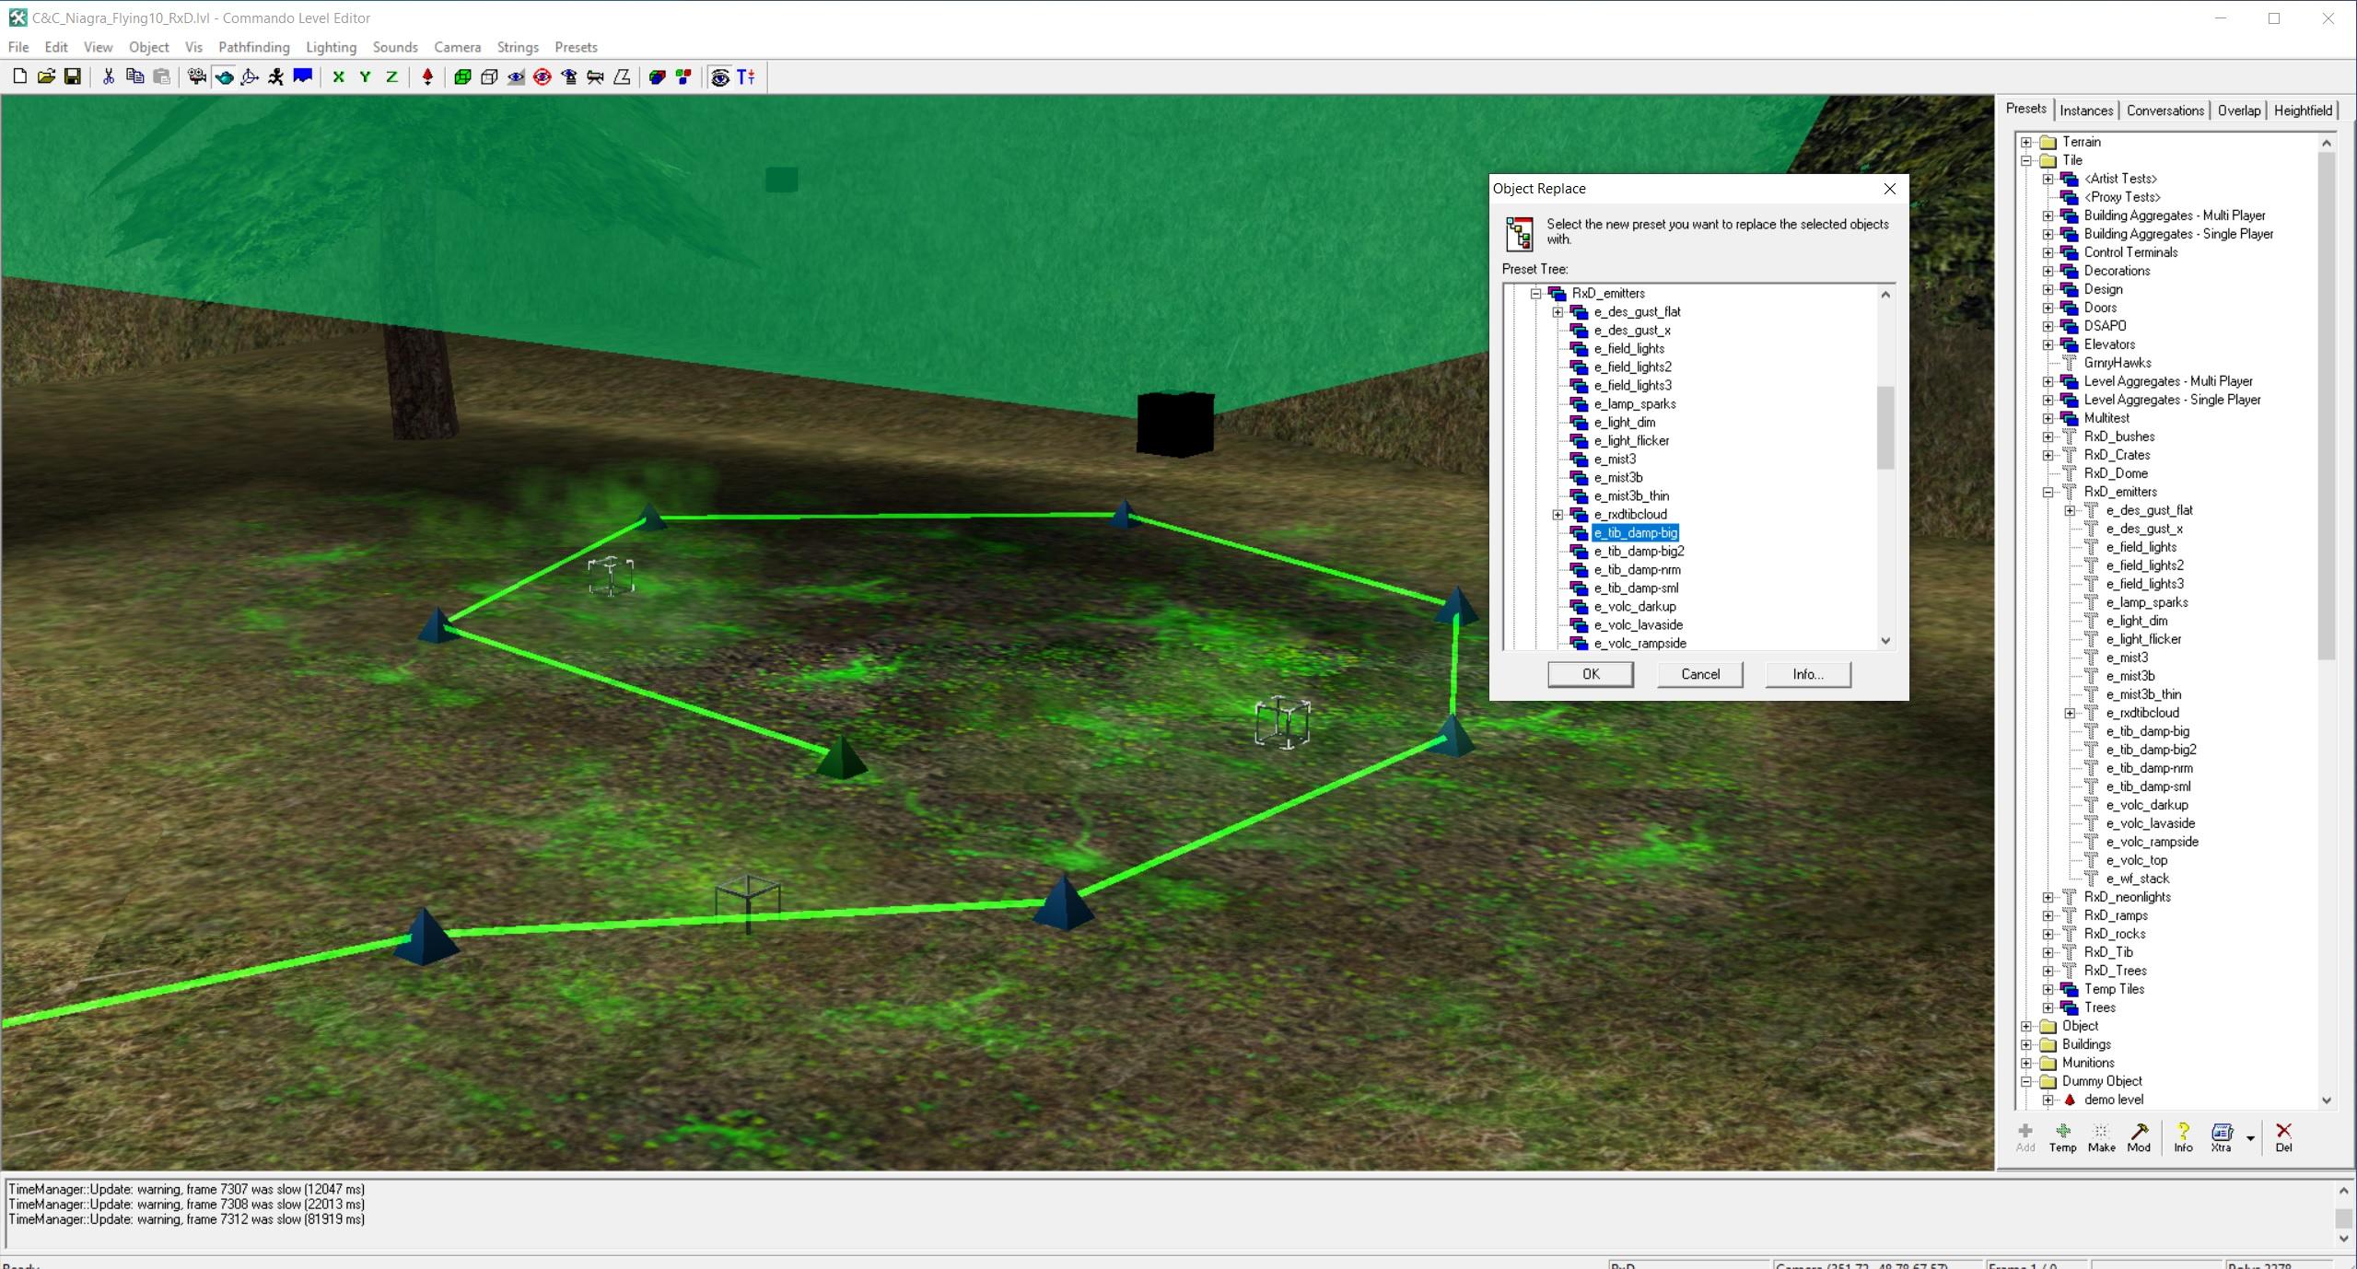Click the red drop-to-ground arrow icon
Image resolution: width=2357 pixels, height=1269 pixels.
[427, 77]
